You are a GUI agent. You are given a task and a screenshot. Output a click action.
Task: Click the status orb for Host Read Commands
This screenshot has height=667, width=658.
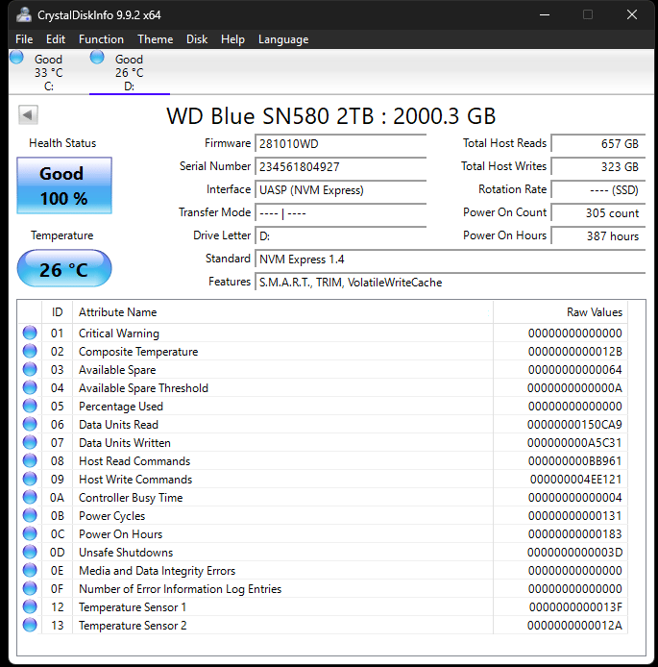pyautogui.click(x=30, y=460)
